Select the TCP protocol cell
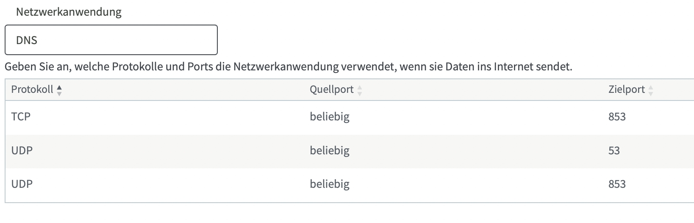694x223 pixels. (x=21, y=116)
